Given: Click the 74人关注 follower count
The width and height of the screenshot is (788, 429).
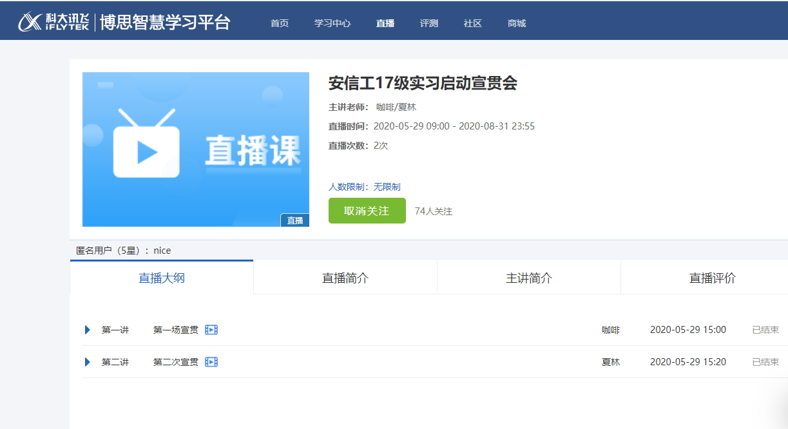Looking at the screenshot, I should 435,211.
